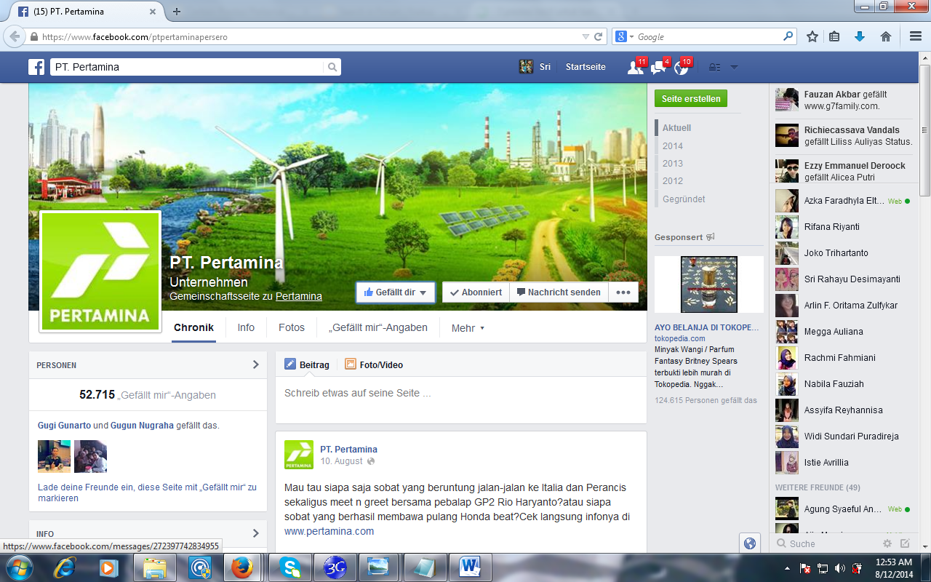
Task: Open the account dropdown arrow in Facebook header
Action: click(x=734, y=67)
